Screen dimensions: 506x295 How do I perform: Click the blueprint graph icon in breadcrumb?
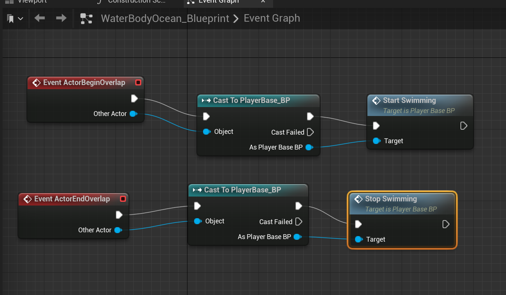(x=86, y=18)
